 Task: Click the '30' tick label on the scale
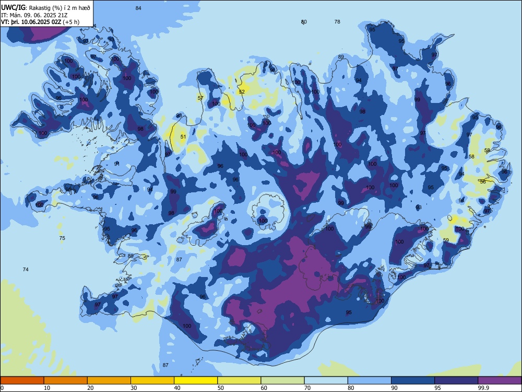[x=134, y=388]
